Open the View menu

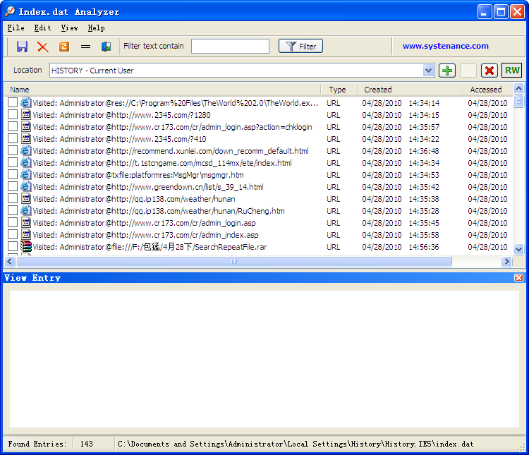pos(69,28)
